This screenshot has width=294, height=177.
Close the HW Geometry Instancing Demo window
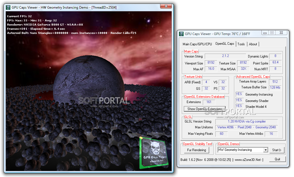pyautogui.click(x=166, y=6)
